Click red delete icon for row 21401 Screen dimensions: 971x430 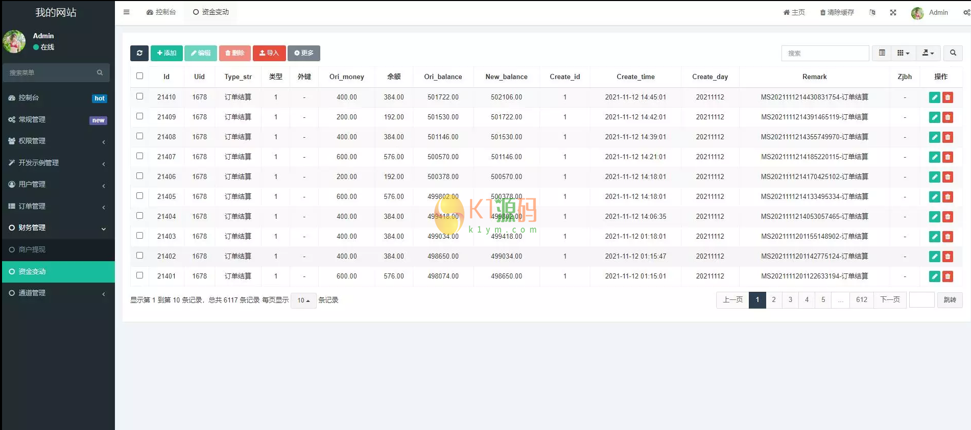click(x=948, y=276)
